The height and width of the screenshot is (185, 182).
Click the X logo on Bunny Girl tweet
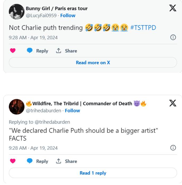click(x=173, y=8)
